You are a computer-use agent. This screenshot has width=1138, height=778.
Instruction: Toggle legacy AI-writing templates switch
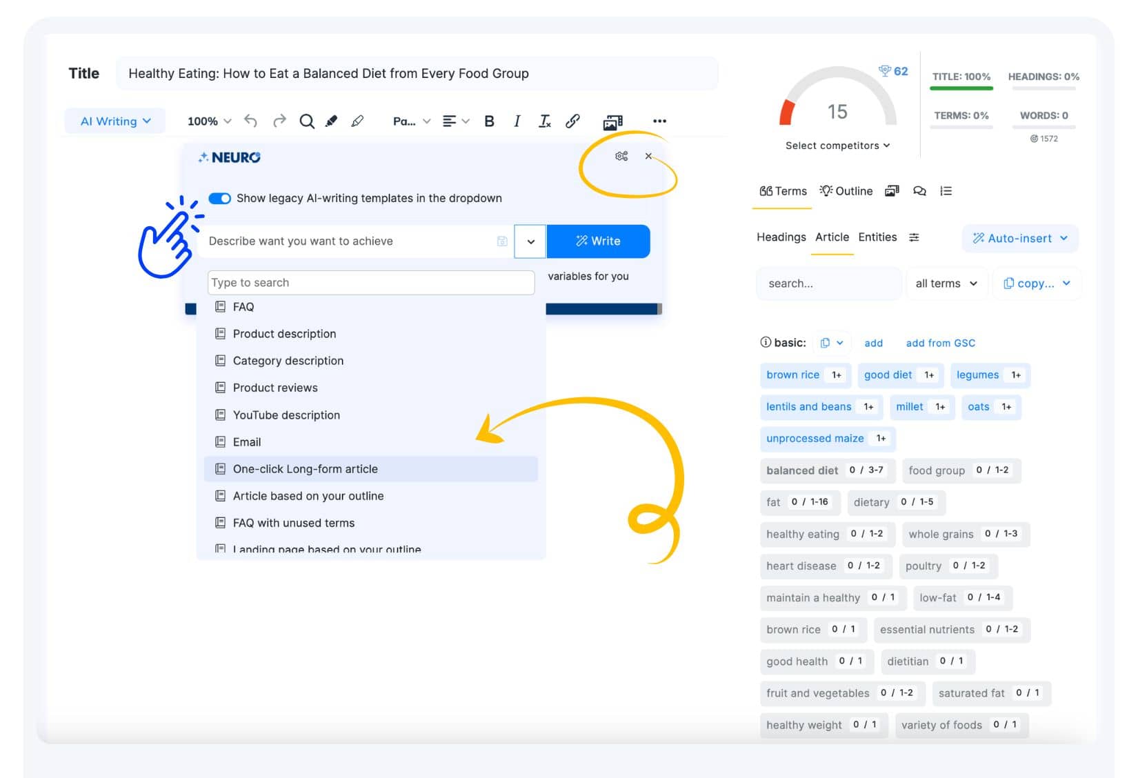(220, 199)
